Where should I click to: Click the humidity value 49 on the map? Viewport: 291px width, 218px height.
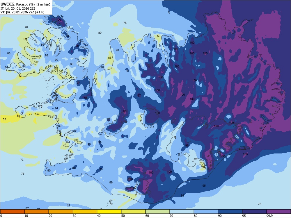pyautogui.click(x=18, y=116)
